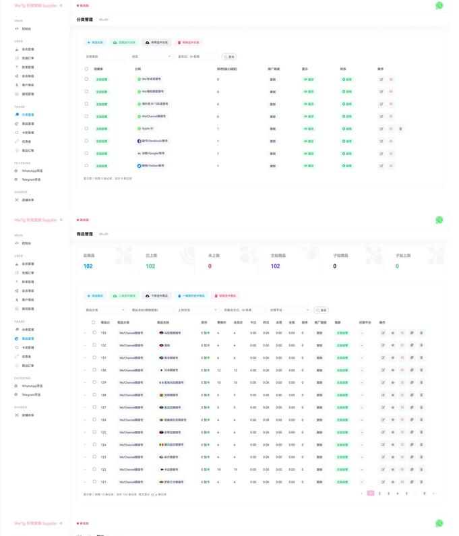Viewport: 459px width, 536px height.
Task: Click the trash icon for product 129
Action: pos(421,382)
